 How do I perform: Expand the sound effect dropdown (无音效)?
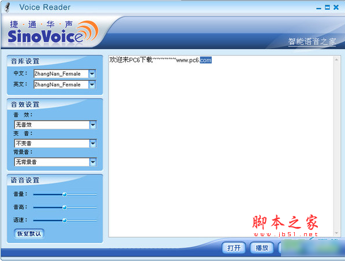click(x=93, y=125)
